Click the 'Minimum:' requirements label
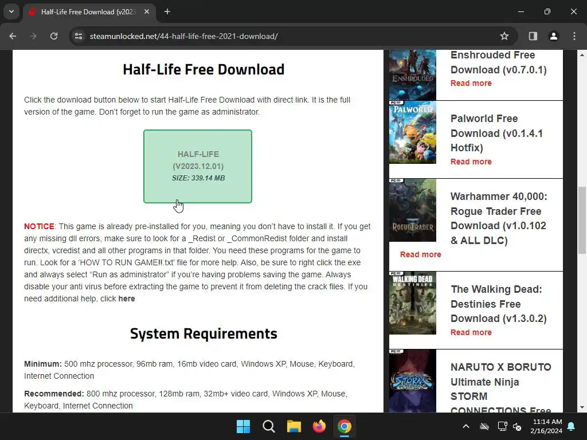 tap(42, 364)
